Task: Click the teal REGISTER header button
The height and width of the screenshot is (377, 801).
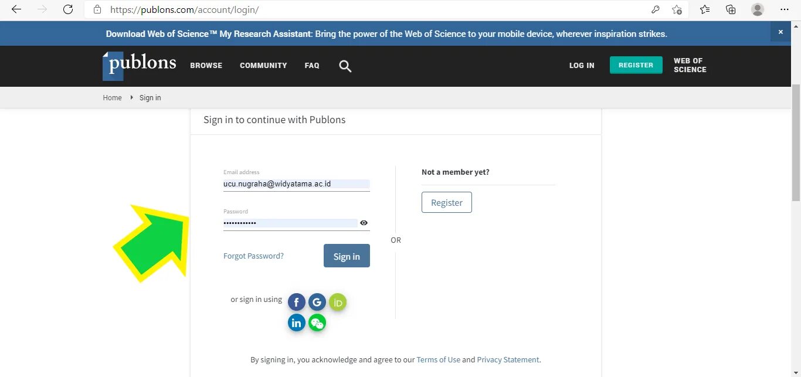Action: coord(636,65)
